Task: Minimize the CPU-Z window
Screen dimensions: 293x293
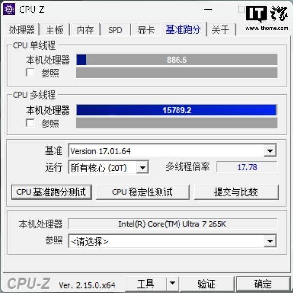Action: pyautogui.click(x=208, y=9)
